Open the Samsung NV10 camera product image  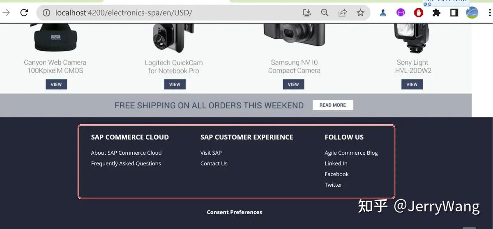(294, 36)
